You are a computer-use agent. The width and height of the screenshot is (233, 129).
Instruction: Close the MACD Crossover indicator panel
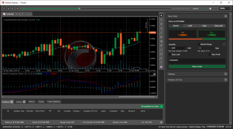point(154,74)
